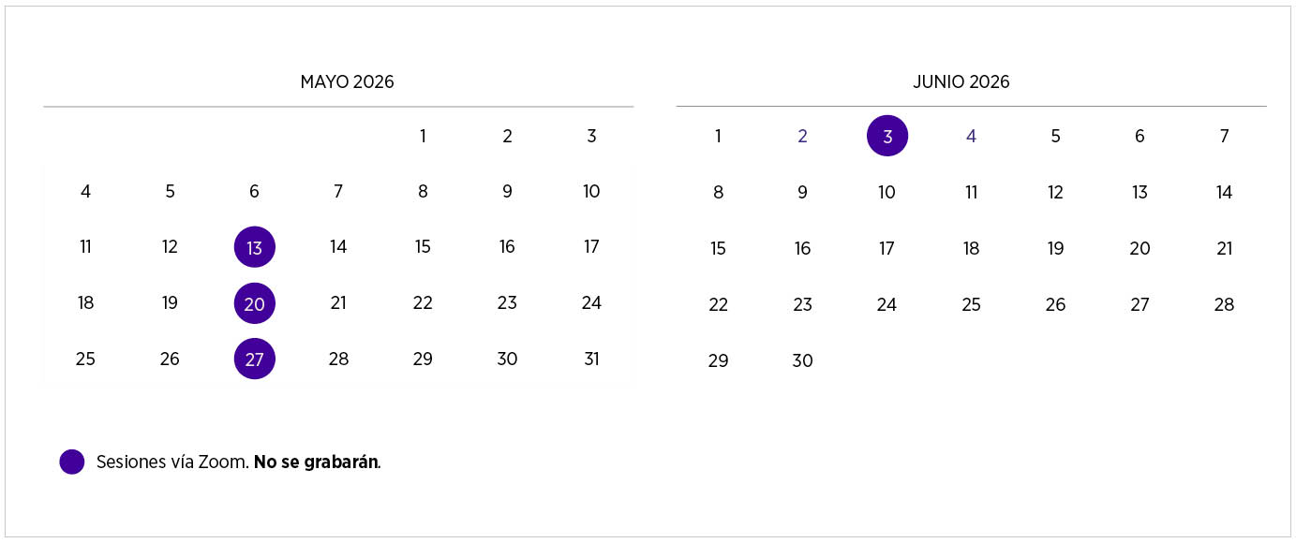Click the JUNIO 2026 month header

coord(961,81)
